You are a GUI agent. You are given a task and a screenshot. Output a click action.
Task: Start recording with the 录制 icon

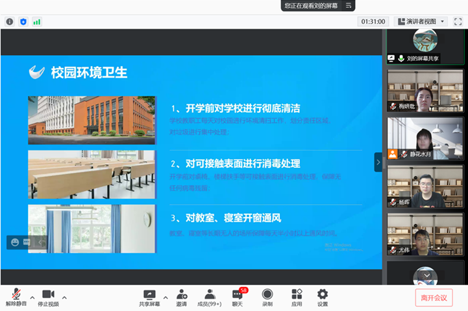(x=267, y=297)
